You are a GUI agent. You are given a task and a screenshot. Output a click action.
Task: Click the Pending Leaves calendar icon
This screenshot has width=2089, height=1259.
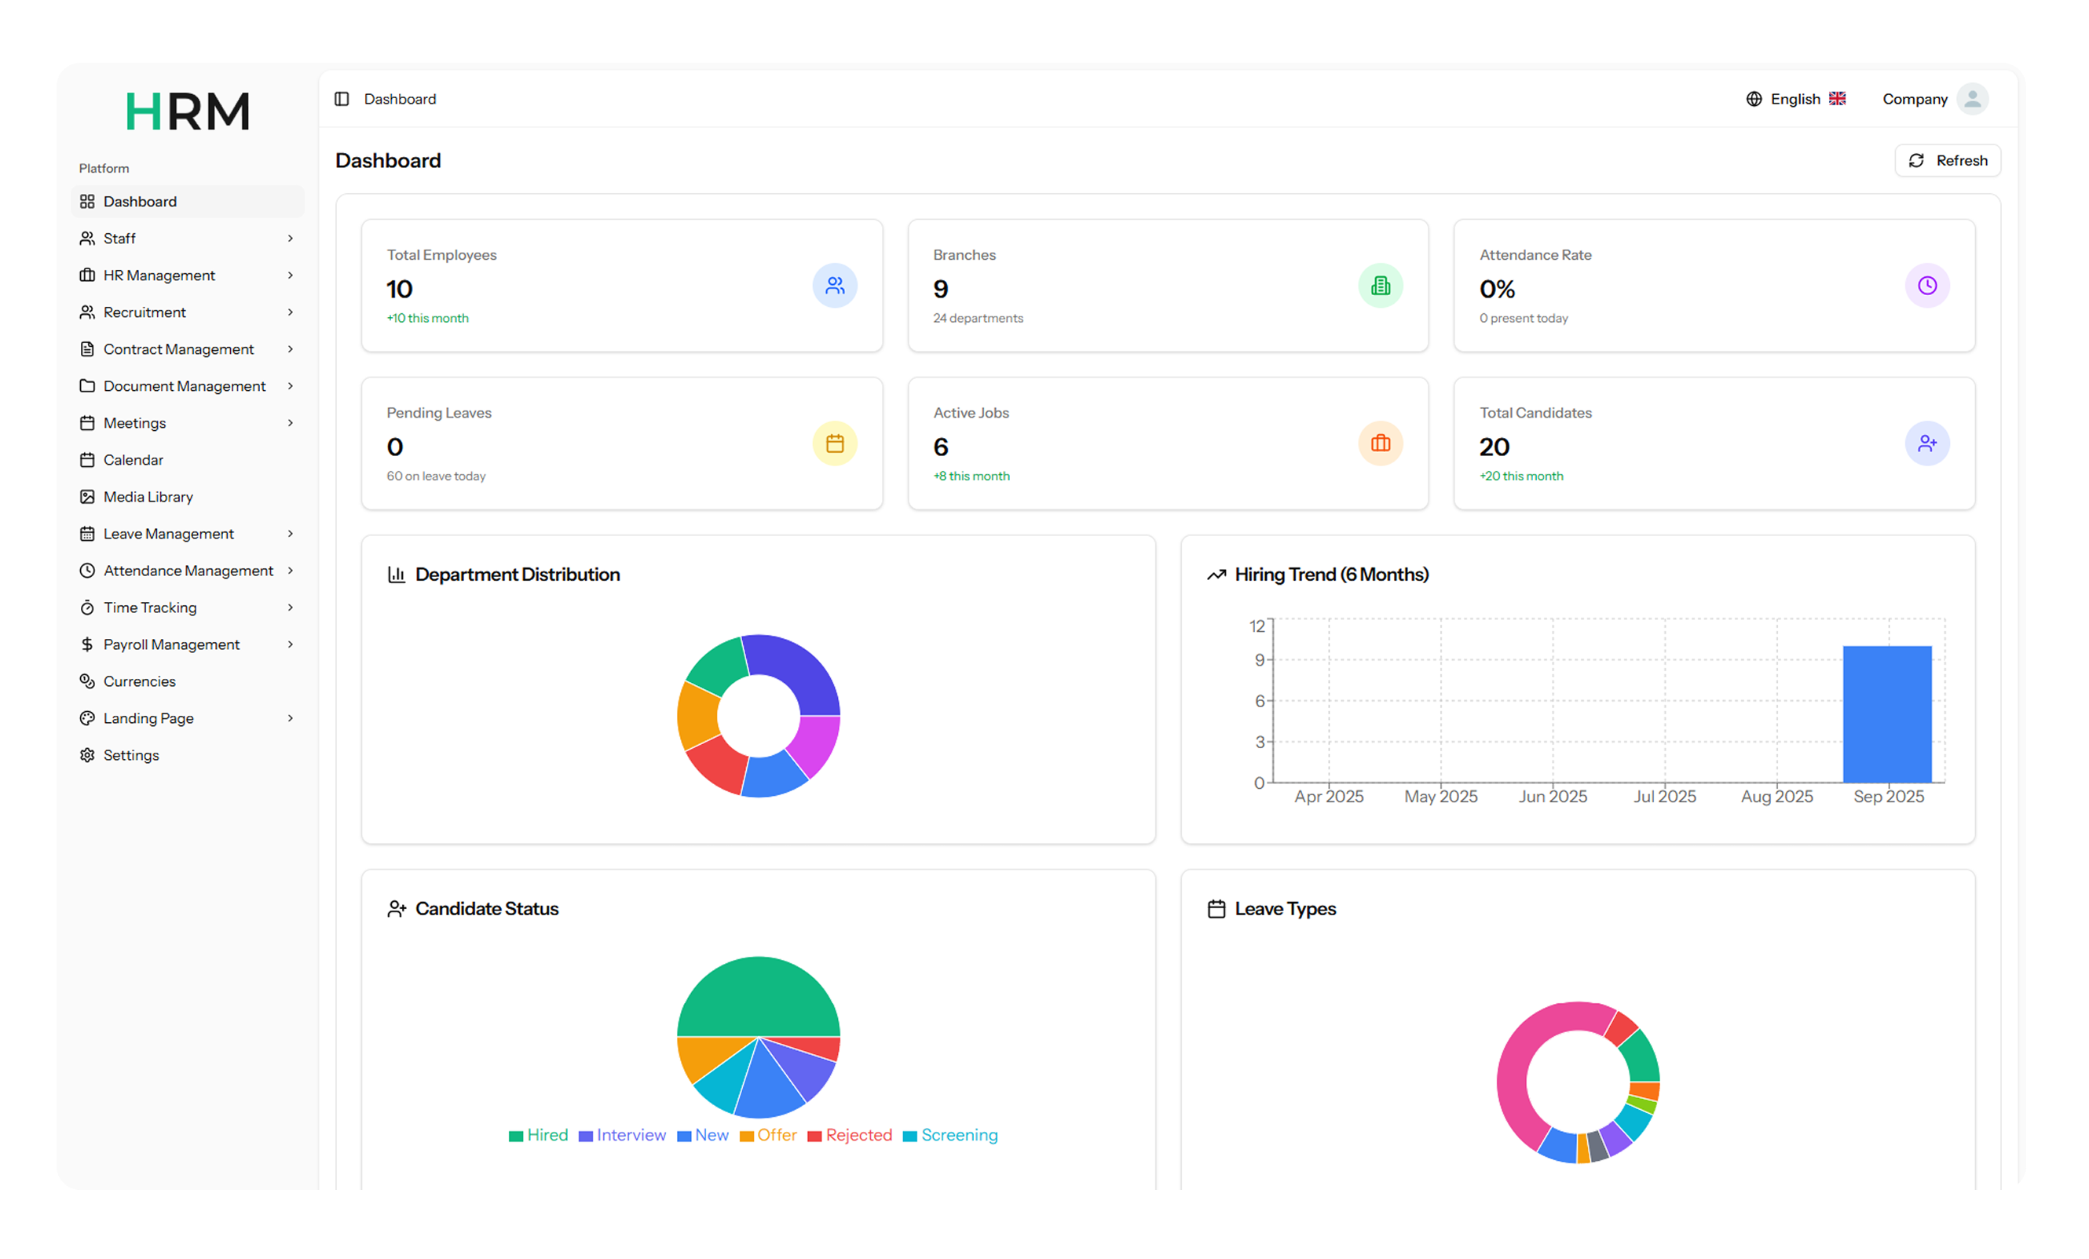[835, 443]
